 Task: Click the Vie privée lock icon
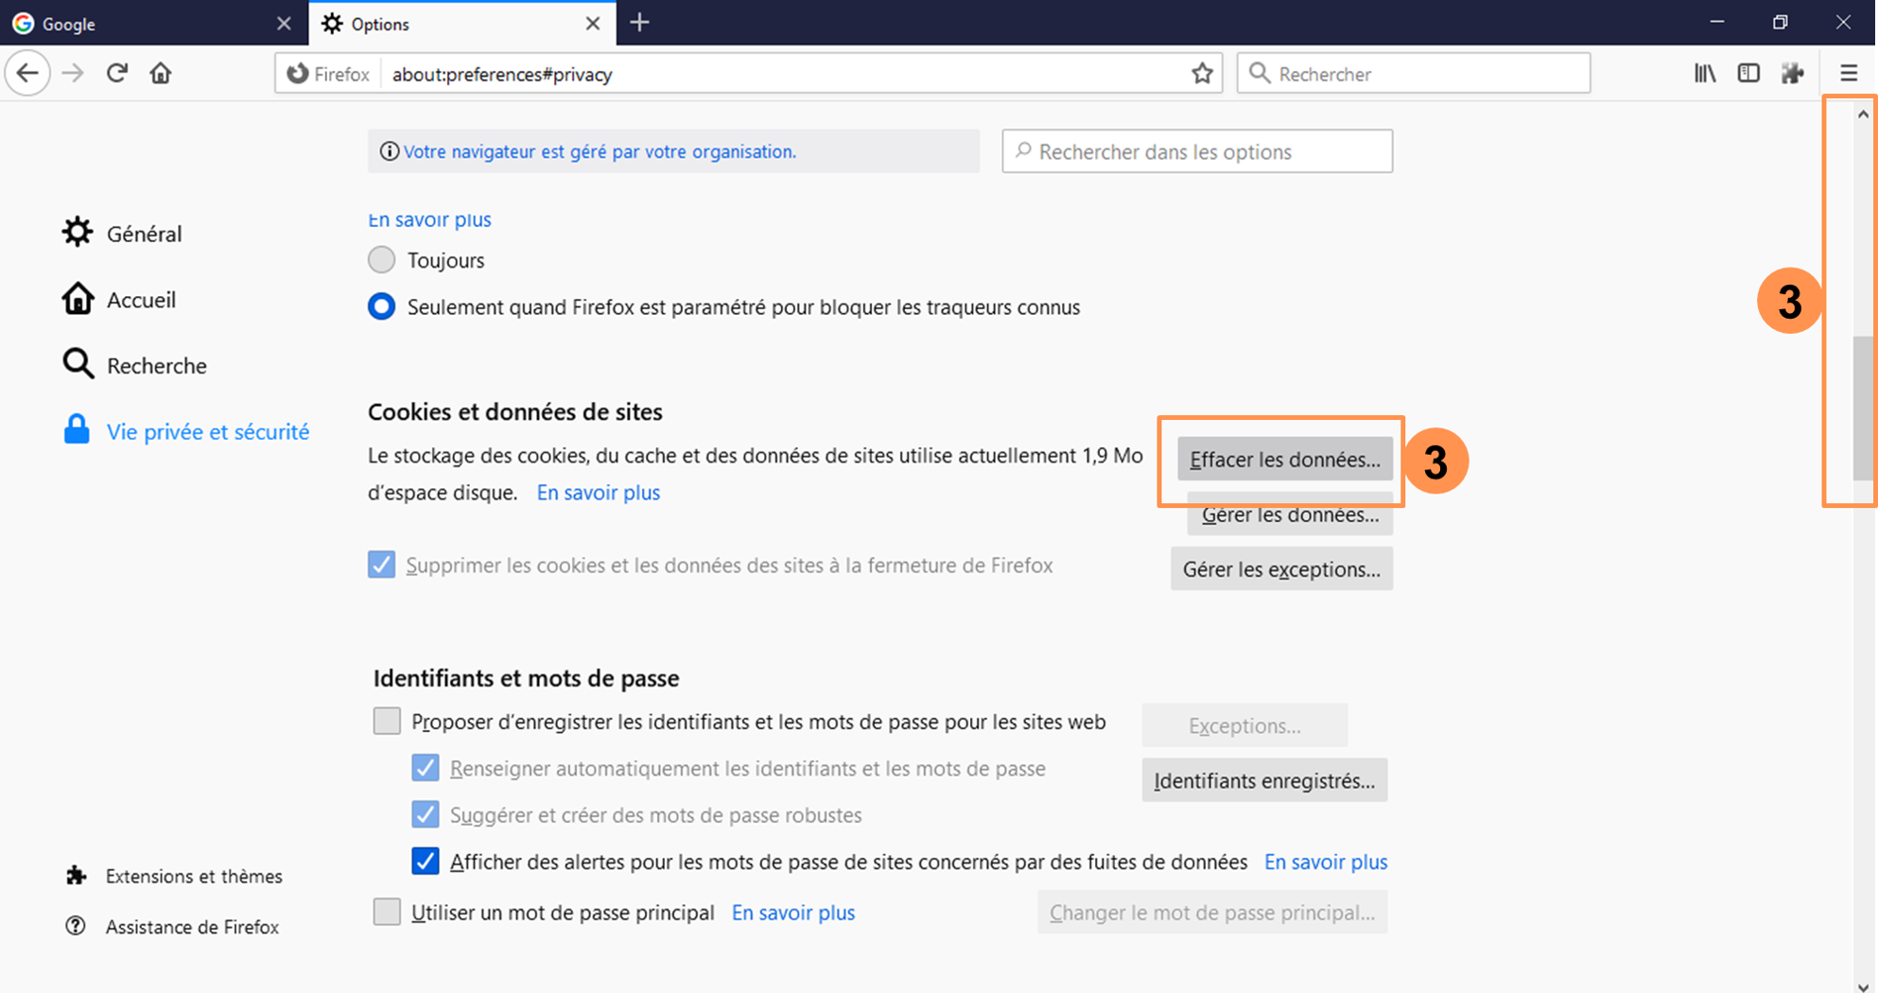click(77, 429)
